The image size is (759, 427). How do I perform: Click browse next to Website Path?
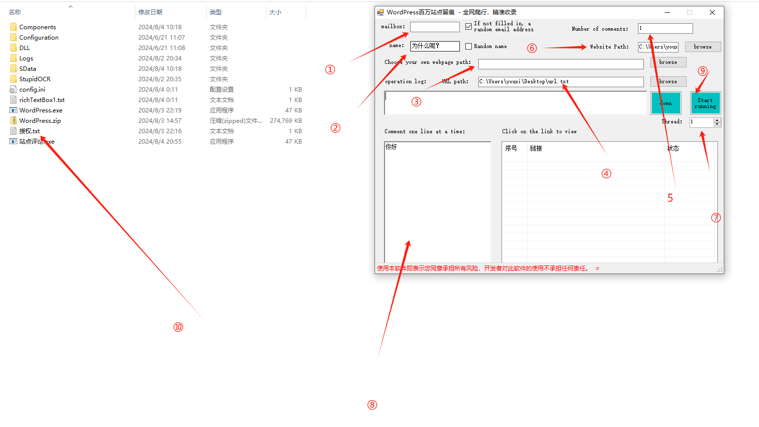[703, 47]
